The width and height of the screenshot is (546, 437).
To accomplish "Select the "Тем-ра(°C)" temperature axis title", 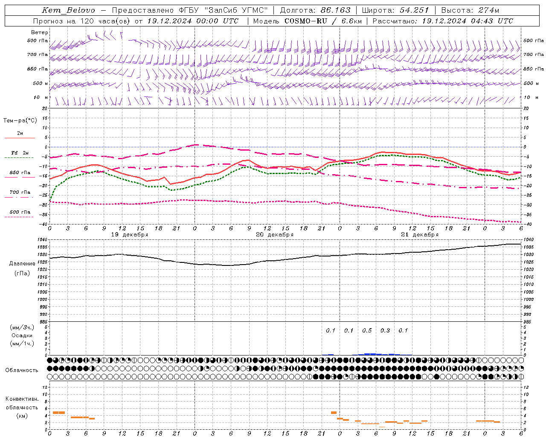I will click(x=20, y=121).
